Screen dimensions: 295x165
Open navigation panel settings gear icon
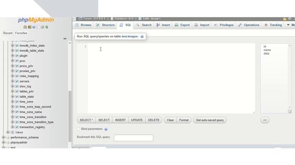tap(42, 27)
